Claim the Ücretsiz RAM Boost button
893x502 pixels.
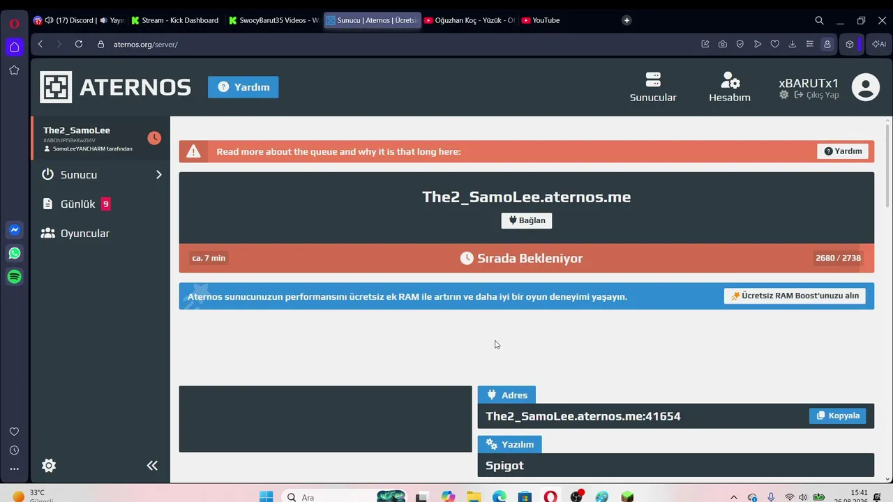point(795,296)
